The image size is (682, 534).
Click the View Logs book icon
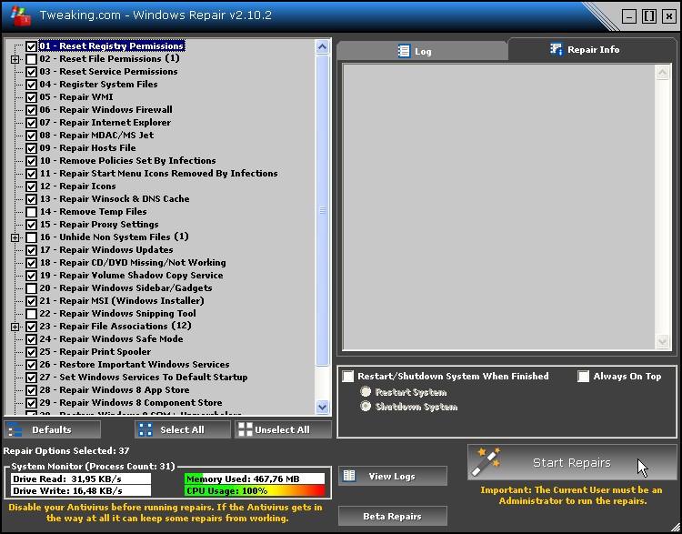pos(349,476)
